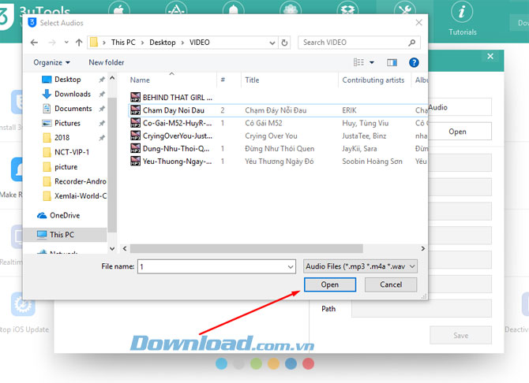Open the Xemlai-World-C folder in sidebar
Viewport: 529px width, 383px height.
[81, 196]
